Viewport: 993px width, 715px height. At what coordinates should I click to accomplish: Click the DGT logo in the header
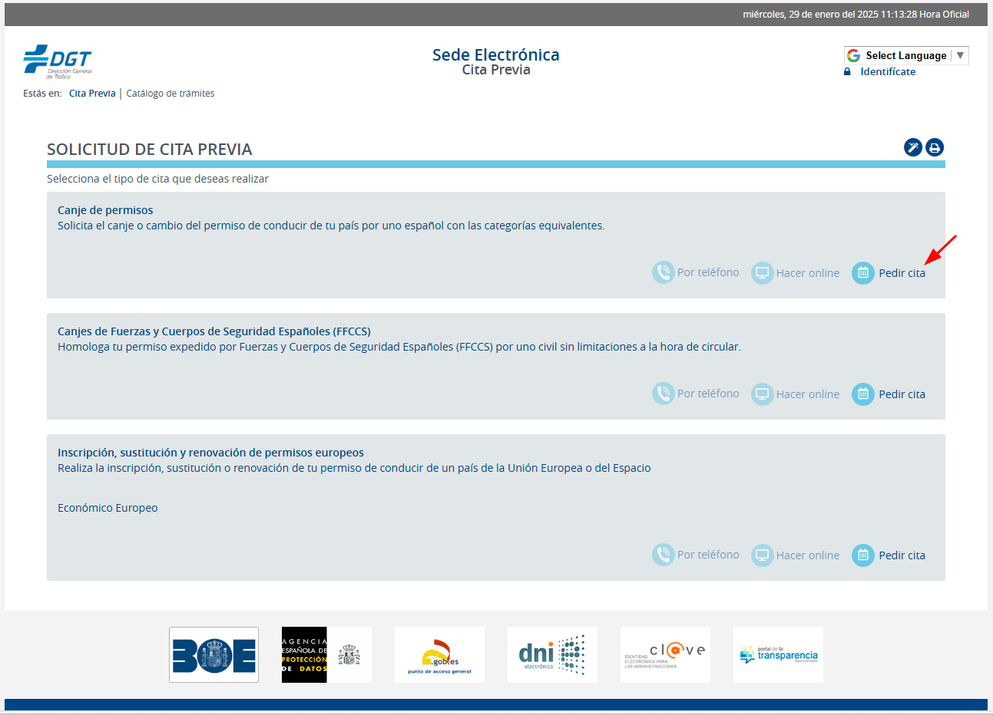[58, 61]
